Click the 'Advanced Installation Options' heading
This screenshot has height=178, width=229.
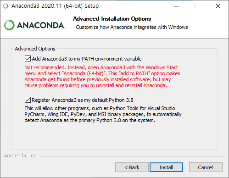point(112,19)
